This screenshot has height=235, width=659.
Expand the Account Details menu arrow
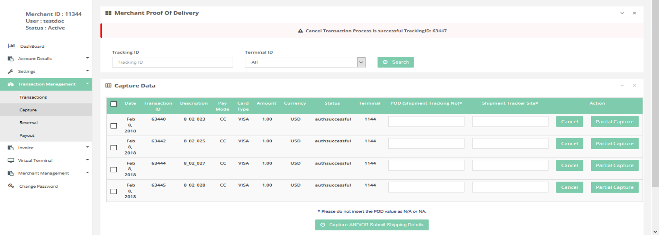(x=87, y=58)
